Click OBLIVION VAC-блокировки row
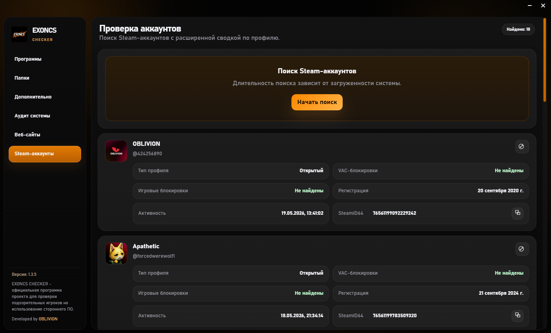The width and height of the screenshot is (551, 333). point(431,171)
